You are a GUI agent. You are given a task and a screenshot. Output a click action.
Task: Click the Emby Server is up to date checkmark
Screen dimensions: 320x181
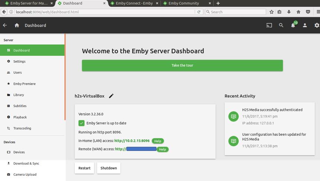click(81, 123)
